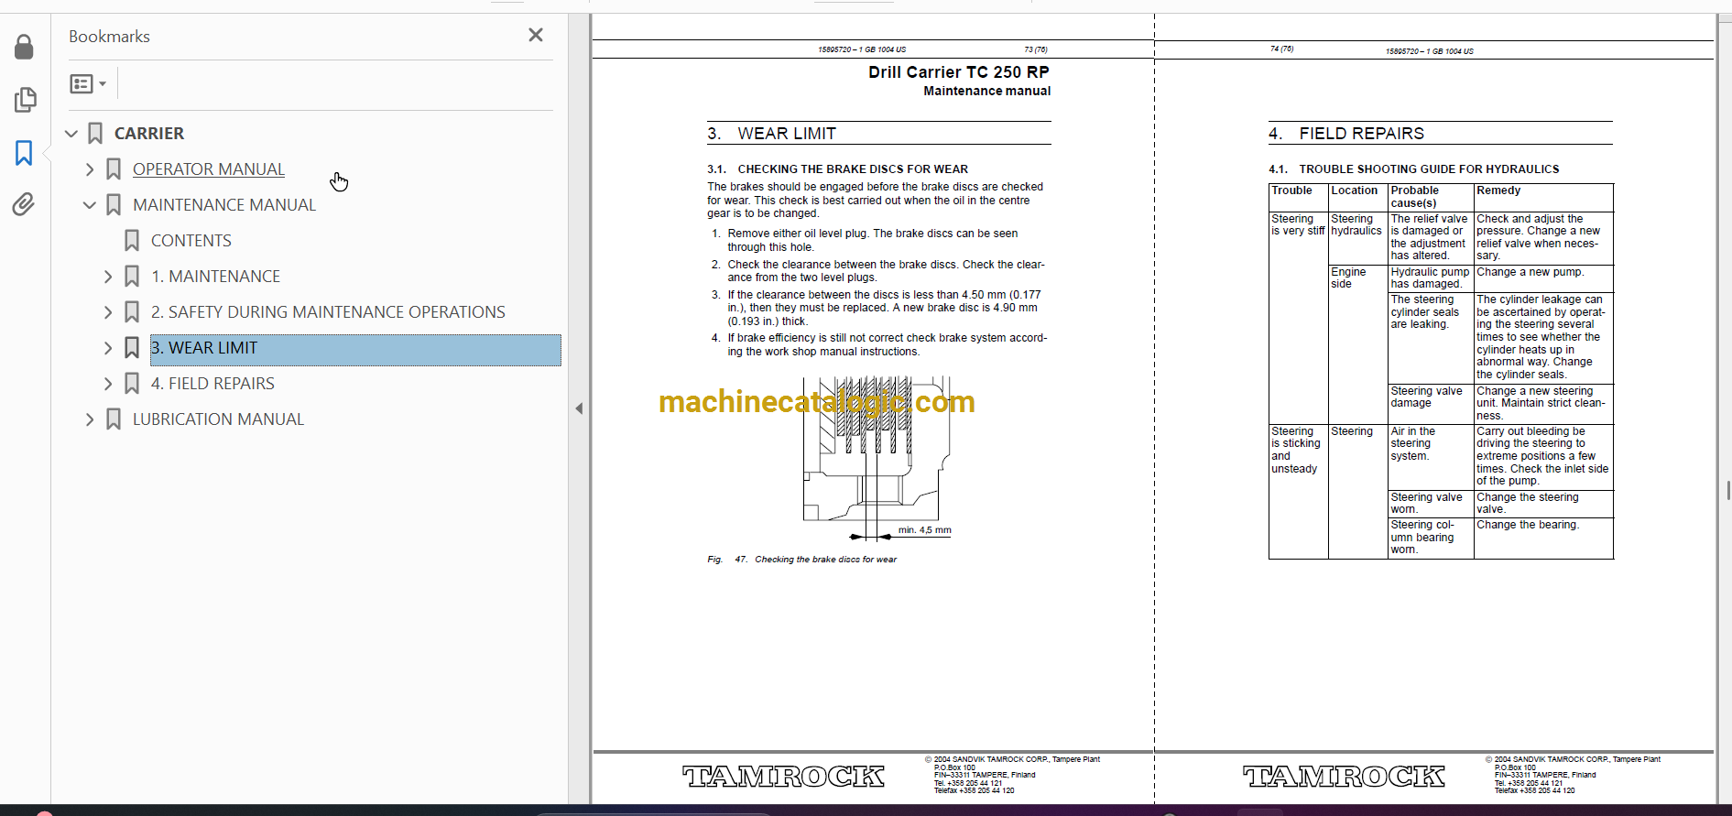The height and width of the screenshot is (816, 1732).
Task: Select 2. SAFETY DURING MAINTENANCE OPERATIONS bookmark
Action: point(328,312)
